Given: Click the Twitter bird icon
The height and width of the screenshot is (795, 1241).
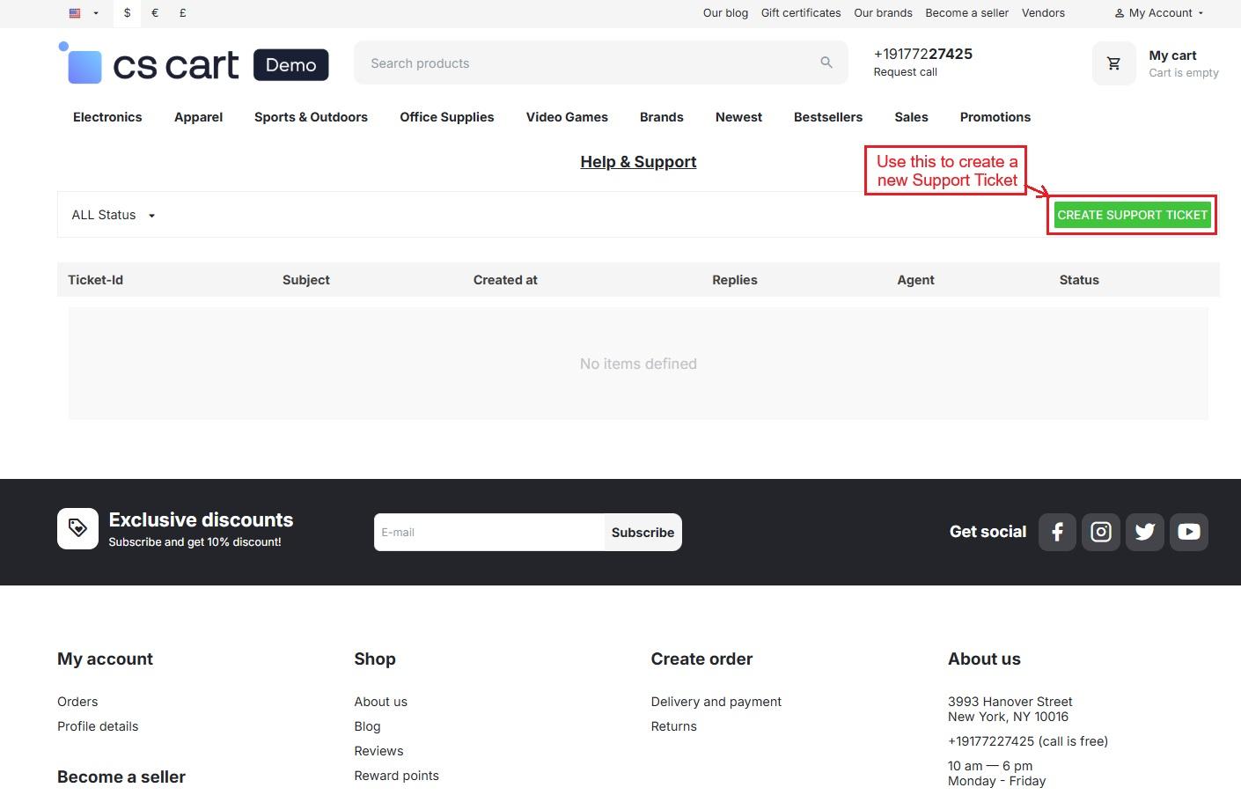Looking at the screenshot, I should pyautogui.click(x=1144, y=532).
